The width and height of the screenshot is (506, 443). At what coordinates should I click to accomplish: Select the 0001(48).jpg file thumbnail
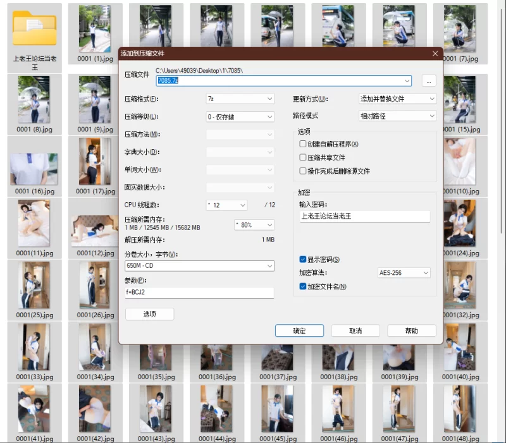(x=459, y=408)
